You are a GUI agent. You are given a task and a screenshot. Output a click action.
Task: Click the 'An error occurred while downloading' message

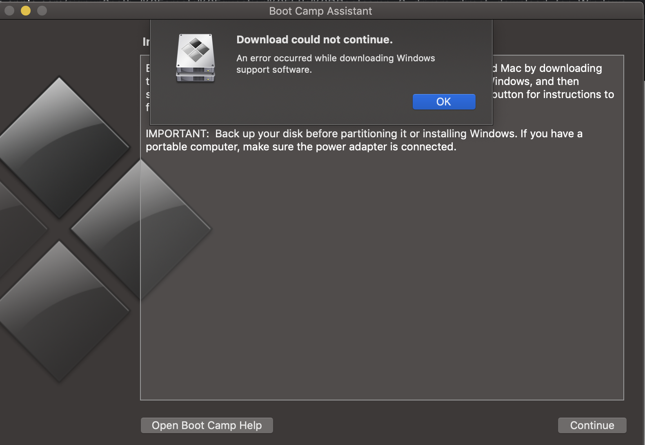pyautogui.click(x=336, y=64)
